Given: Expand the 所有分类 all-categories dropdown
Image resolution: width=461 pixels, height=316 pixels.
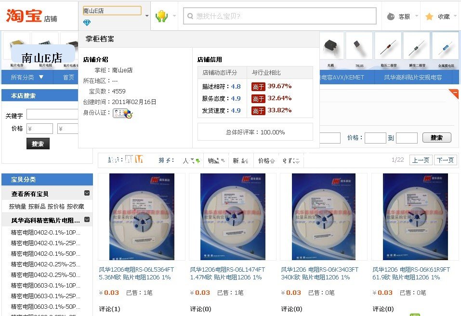Looking at the screenshot, I should tap(27, 77).
